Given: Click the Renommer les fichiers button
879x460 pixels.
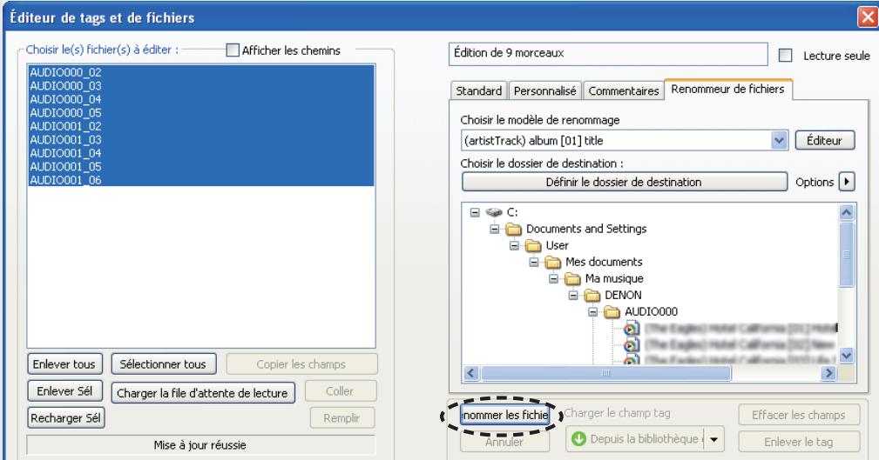Looking at the screenshot, I should (x=504, y=416).
